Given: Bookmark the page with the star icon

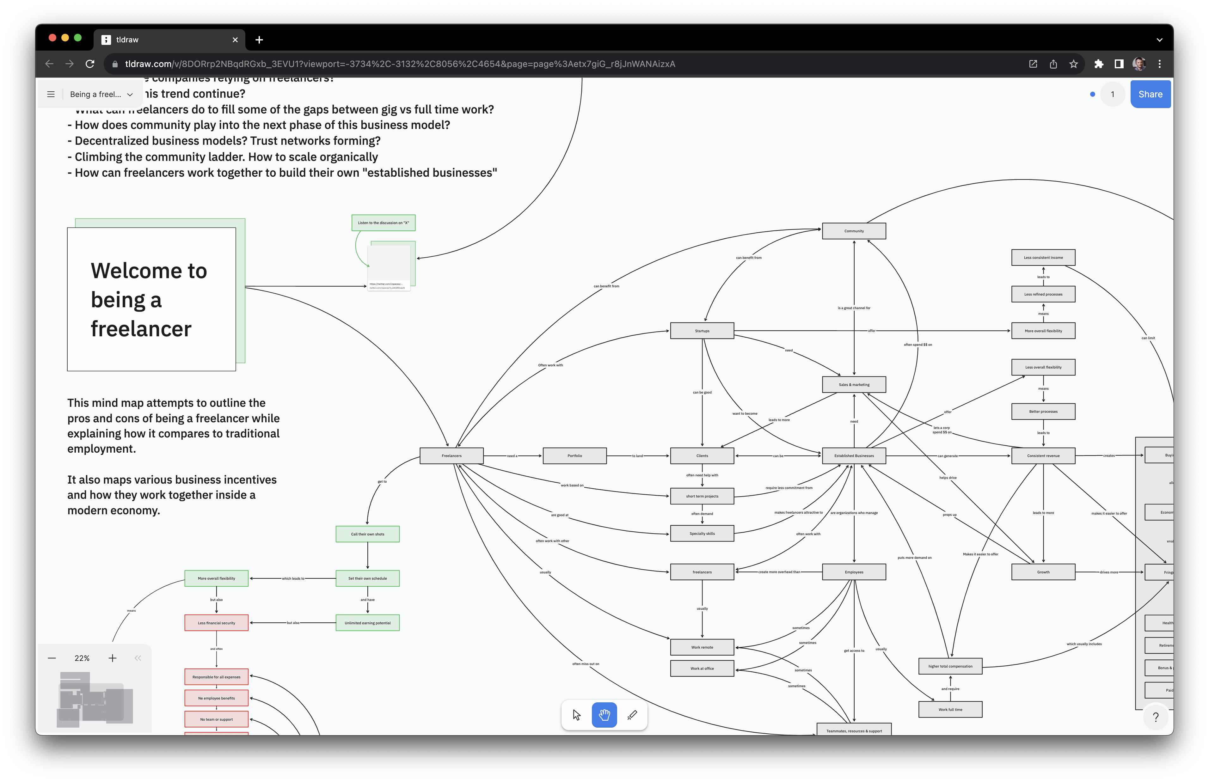Looking at the screenshot, I should click(1073, 64).
